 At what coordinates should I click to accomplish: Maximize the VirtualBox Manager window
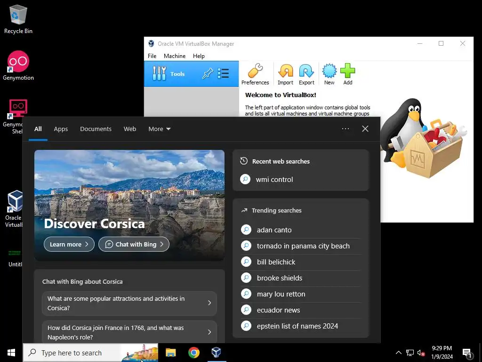(441, 43)
